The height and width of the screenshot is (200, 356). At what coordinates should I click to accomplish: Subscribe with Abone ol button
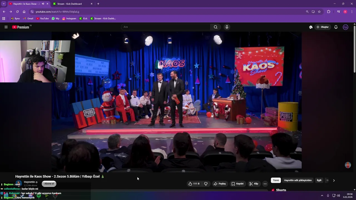49,184
